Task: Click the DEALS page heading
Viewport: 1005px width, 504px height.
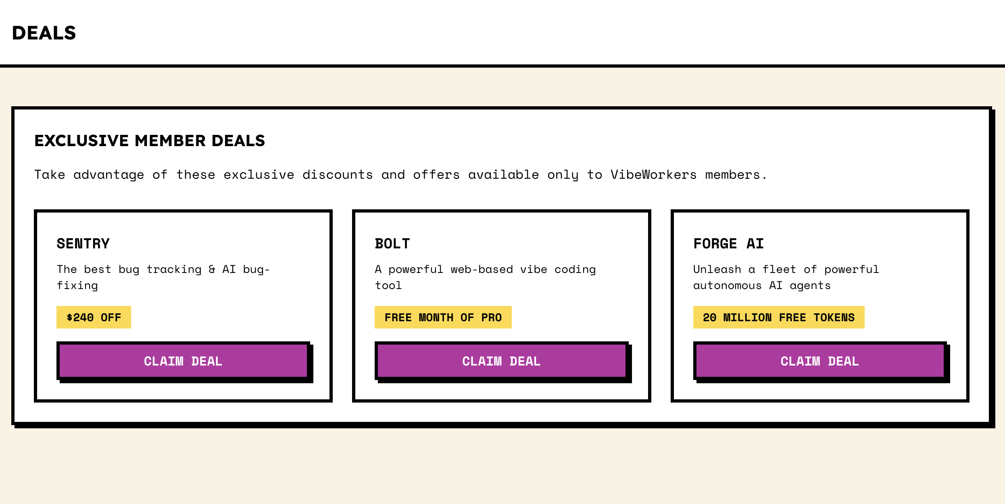Action: 44,33
